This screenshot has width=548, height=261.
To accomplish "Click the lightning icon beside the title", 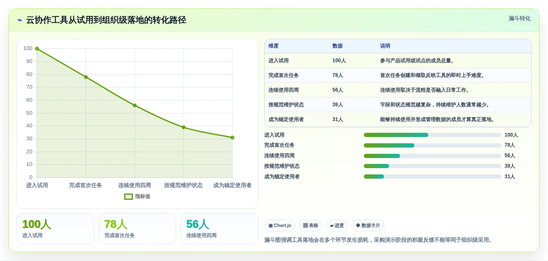I will pyautogui.click(x=20, y=20).
